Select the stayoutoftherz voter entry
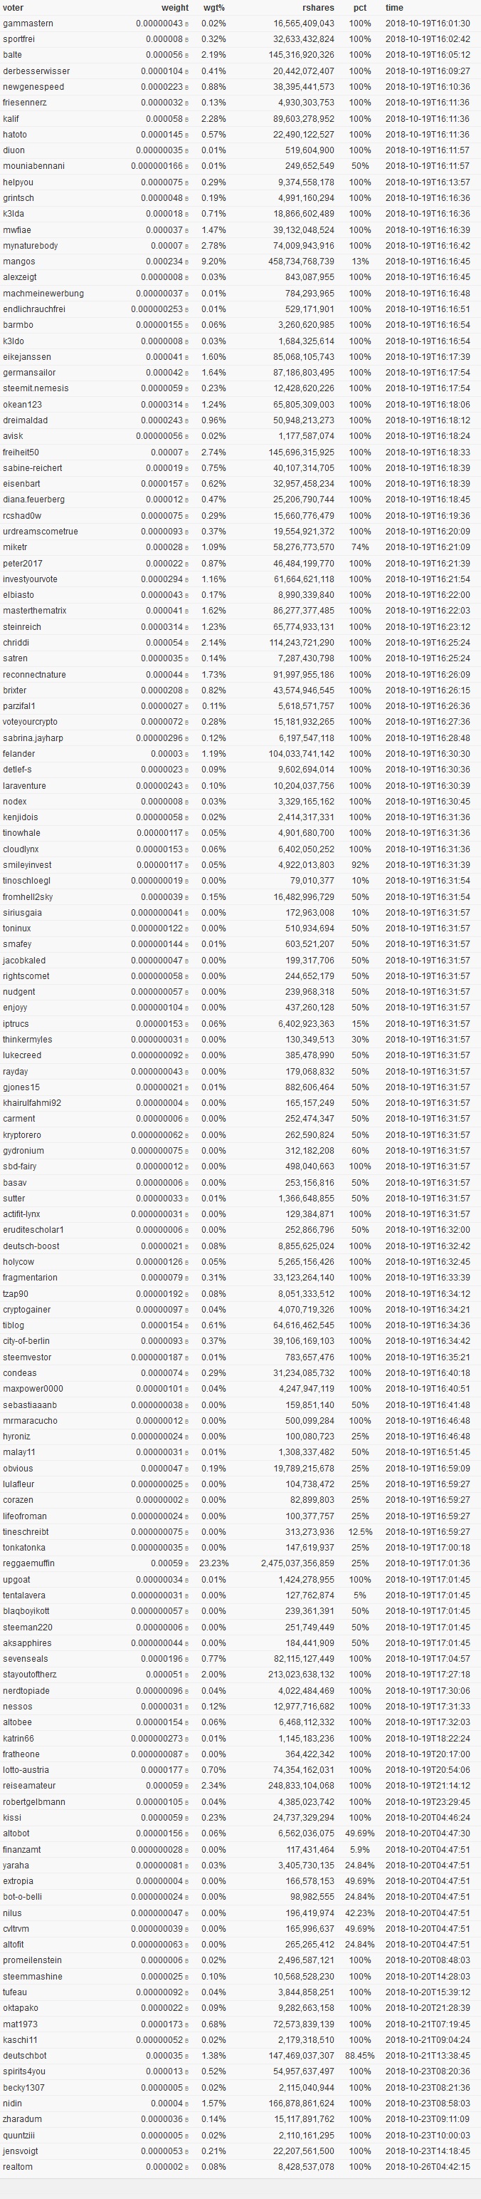The image size is (481, 2199). coord(30,1674)
